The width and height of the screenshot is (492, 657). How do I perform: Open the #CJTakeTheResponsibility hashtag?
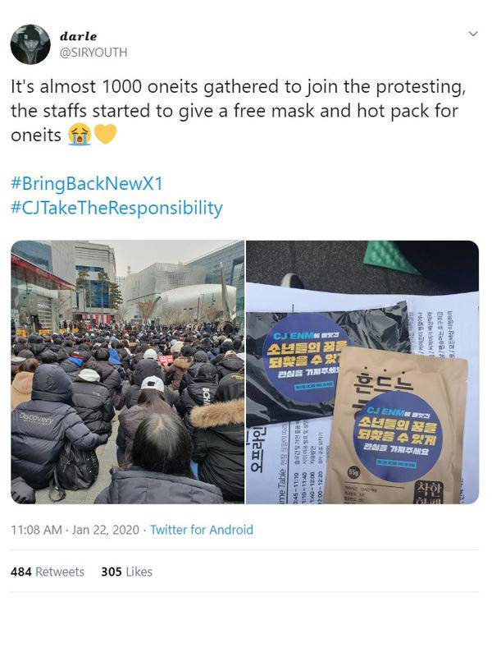coord(116,208)
